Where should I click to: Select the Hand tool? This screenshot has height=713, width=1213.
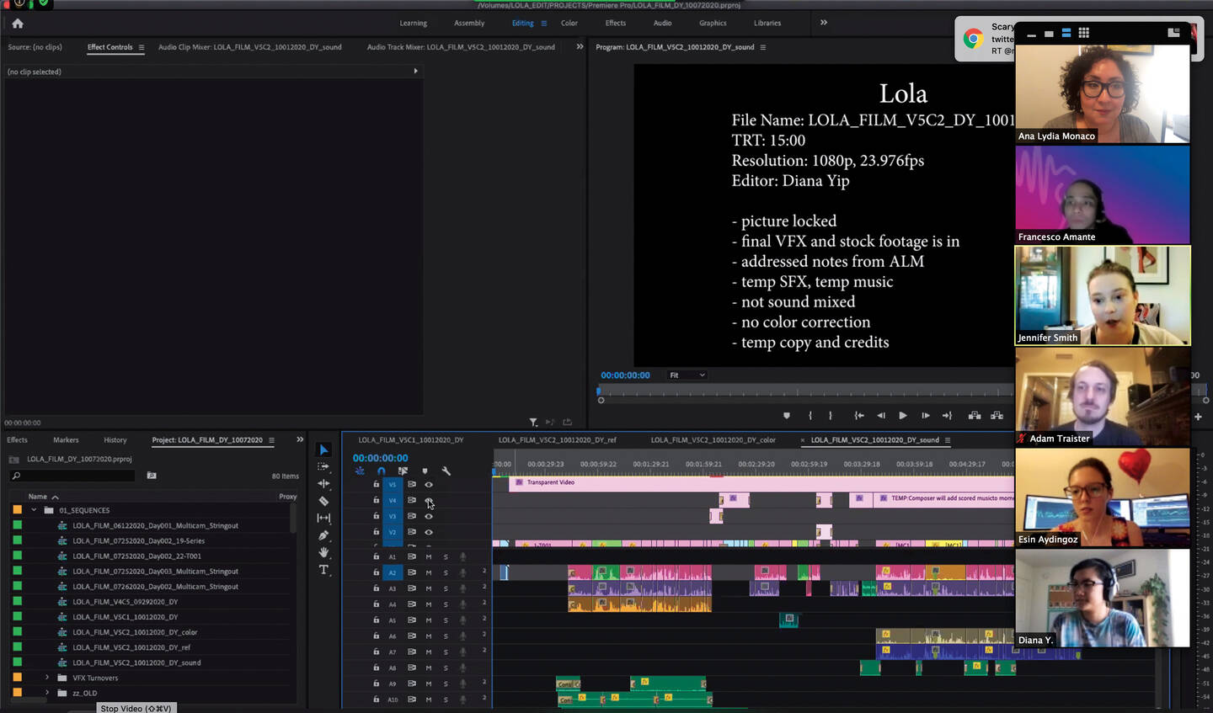(x=323, y=552)
